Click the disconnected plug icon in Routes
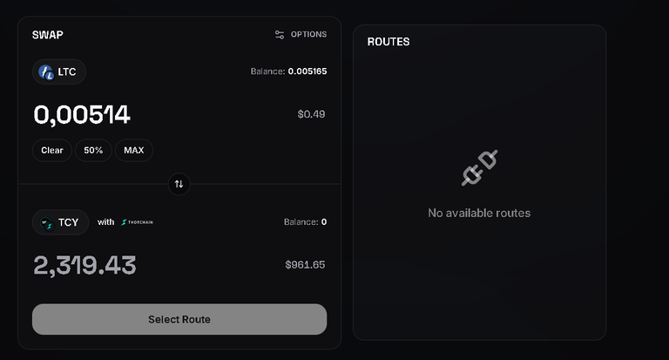Screen dimensions: 669x360 tap(480, 167)
